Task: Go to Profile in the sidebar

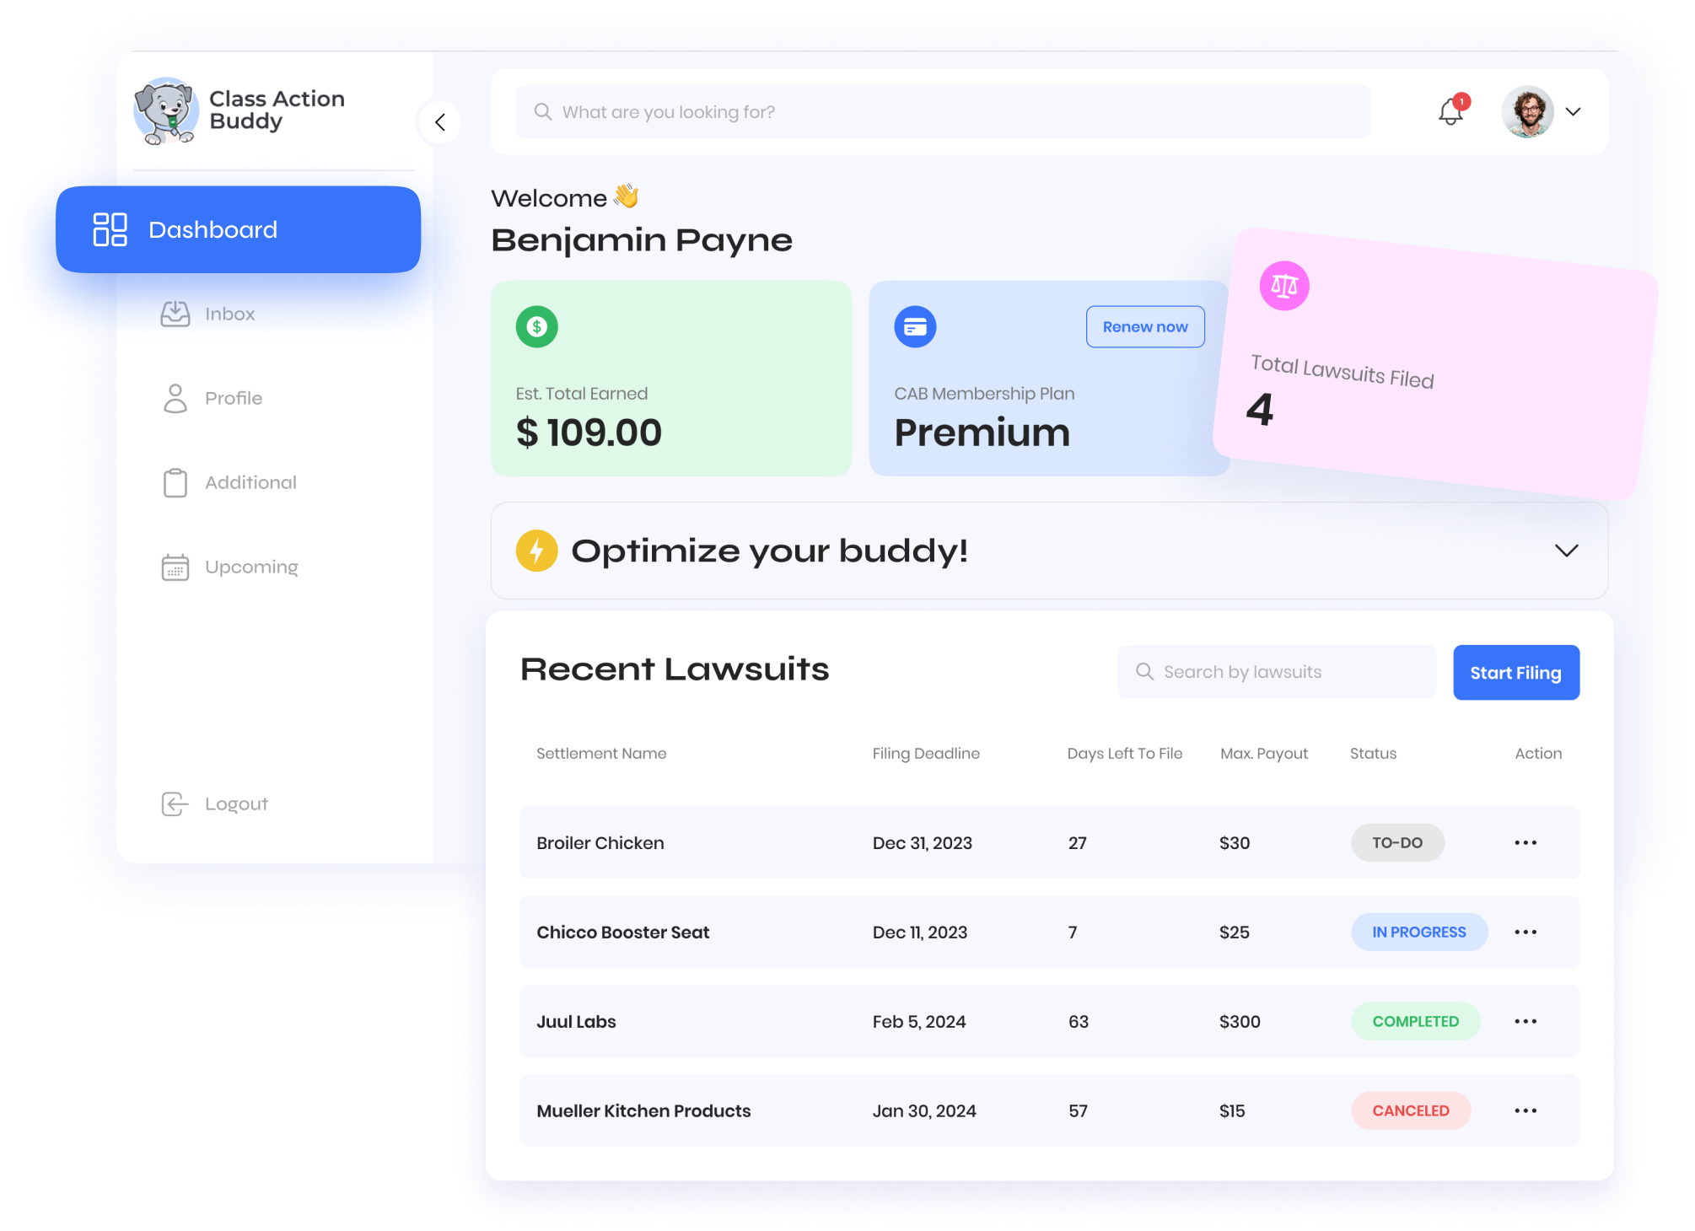Action: tap(233, 398)
